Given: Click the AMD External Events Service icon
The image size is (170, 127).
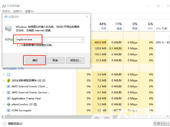Looking at the screenshot, I should pyautogui.click(x=9, y=92).
